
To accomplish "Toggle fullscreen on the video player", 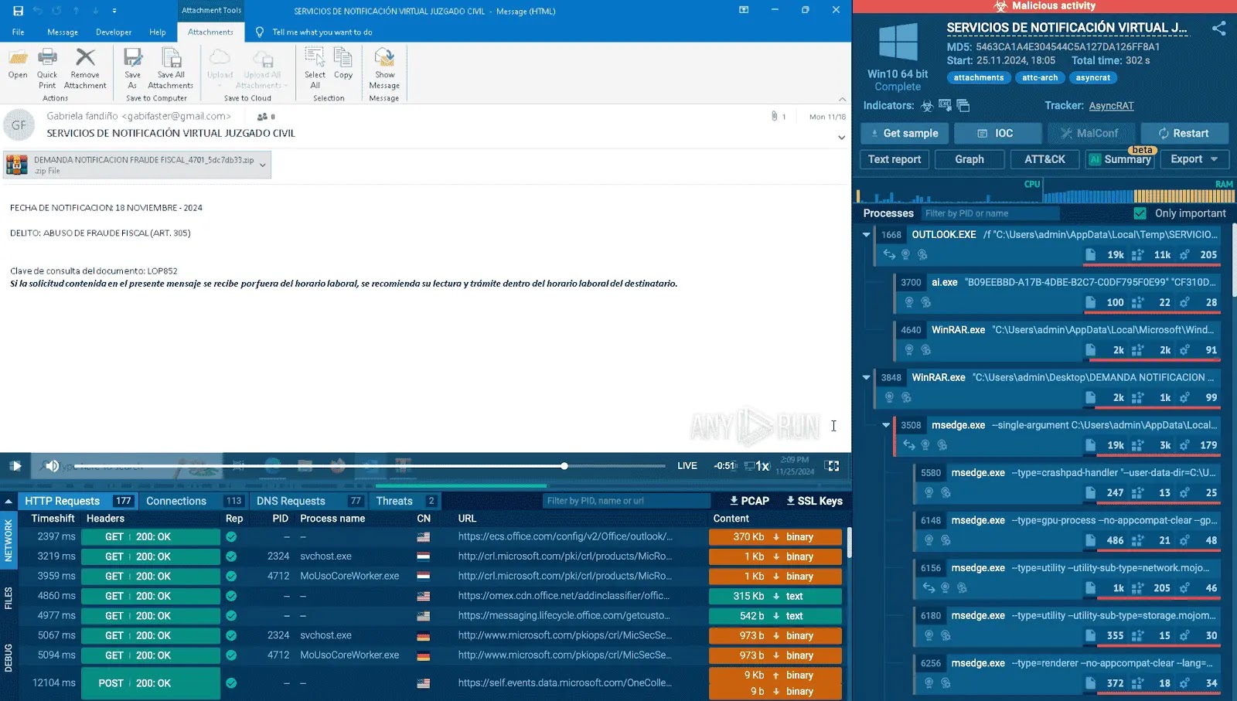I will pos(832,466).
